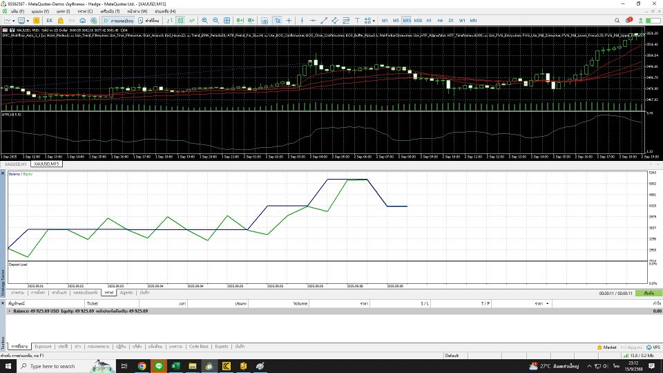Expand the balance summary row bullet
This screenshot has width=663, height=373.
pos(8,311)
